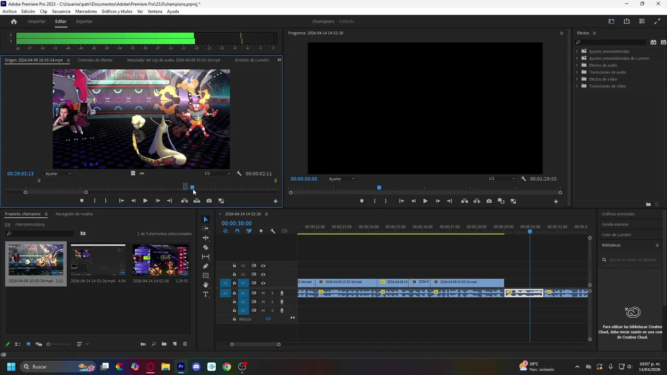Toggle nest-or-individual-clips insert mode
This screenshot has width=667, height=375.
(x=225, y=231)
